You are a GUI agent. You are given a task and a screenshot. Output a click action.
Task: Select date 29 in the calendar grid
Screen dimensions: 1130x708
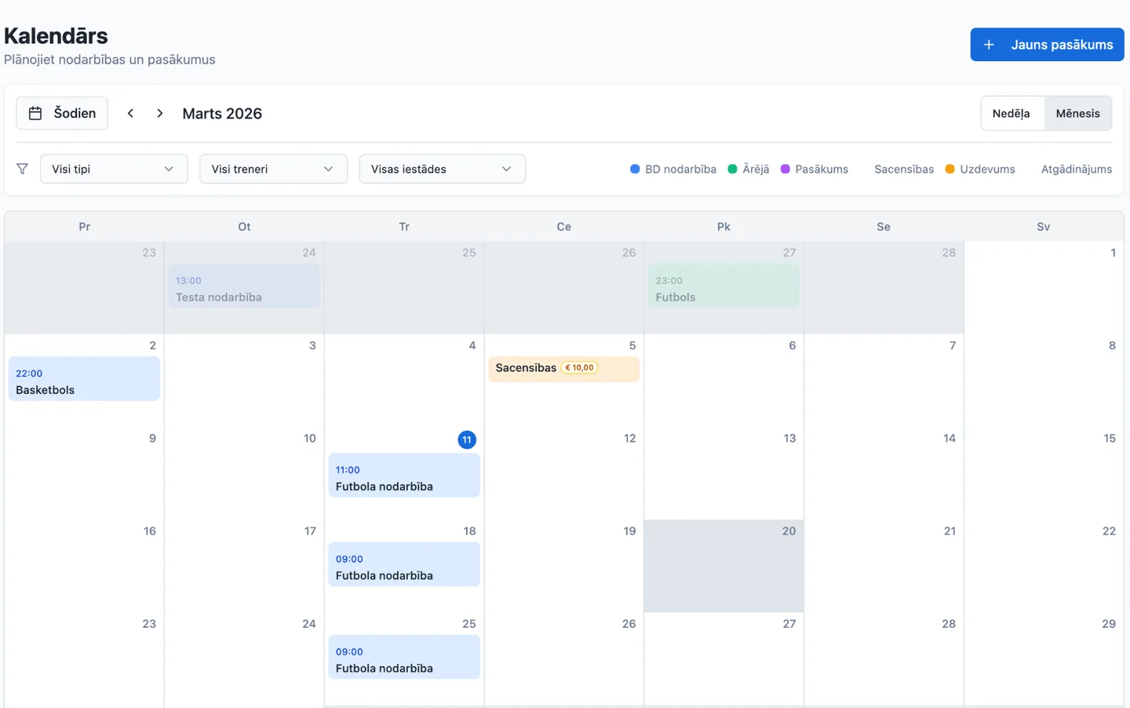(x=1108, y=623)
